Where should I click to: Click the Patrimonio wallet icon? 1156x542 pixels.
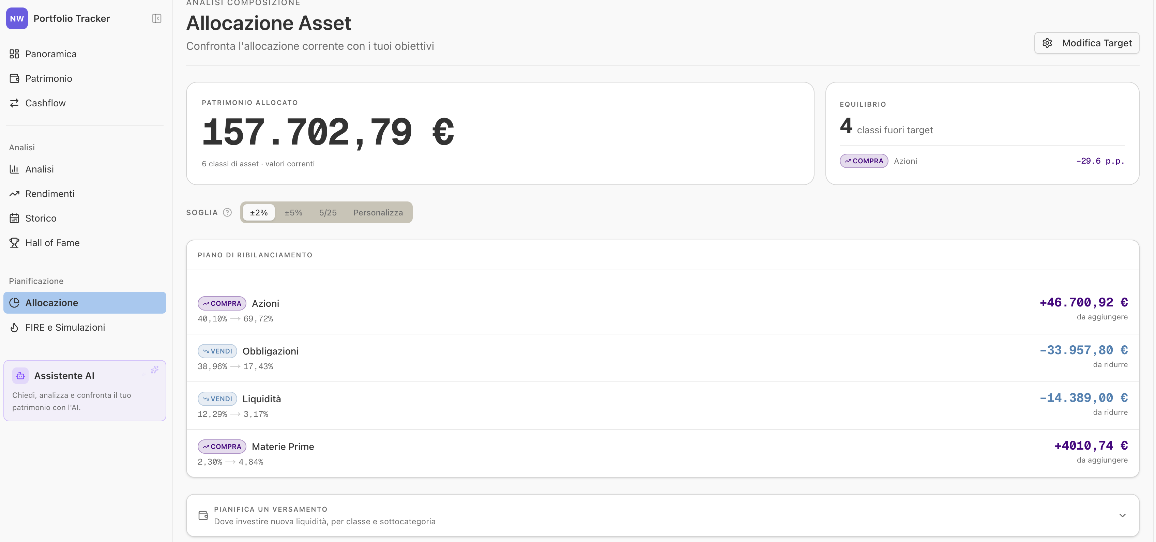pyautogui.click(x=14, y=78)
